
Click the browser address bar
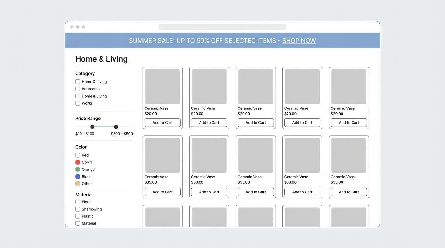click(222, 26)
